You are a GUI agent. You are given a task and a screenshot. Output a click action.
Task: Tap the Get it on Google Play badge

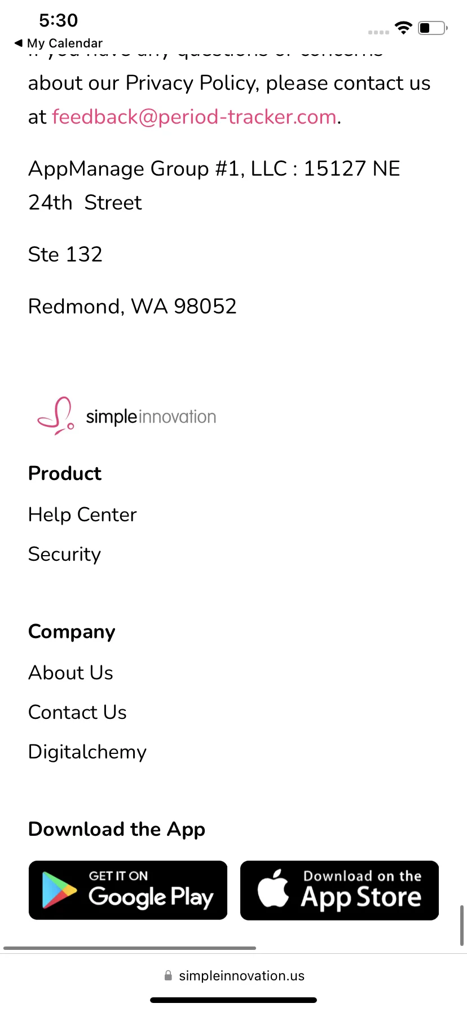(128, 891)
